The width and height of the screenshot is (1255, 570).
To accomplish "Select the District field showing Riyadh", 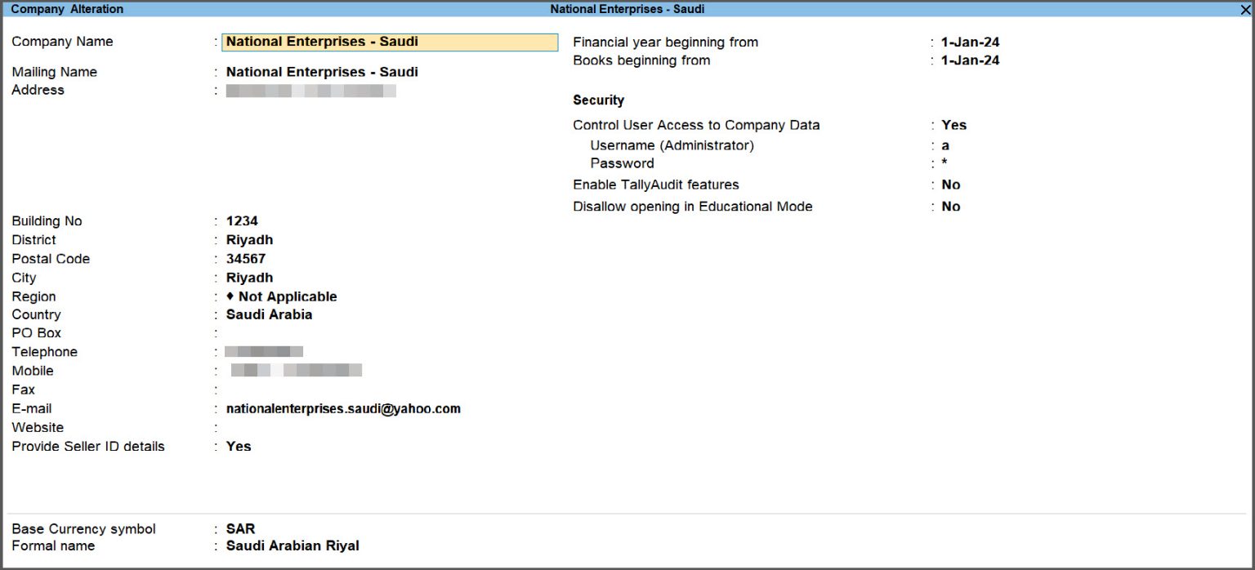I will [x=249, y=239].
